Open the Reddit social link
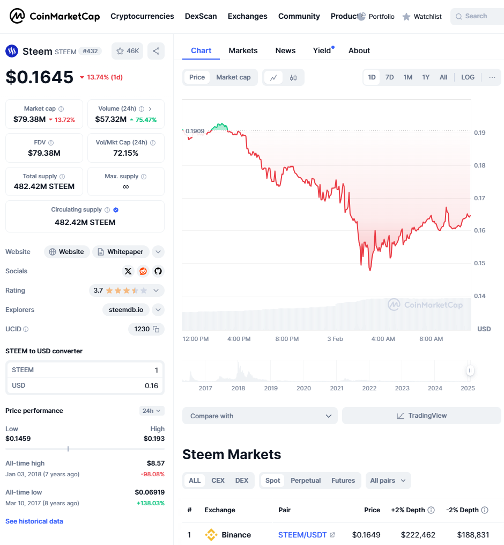The height and width of the screenshot is (545, 504). pos(143,271)
